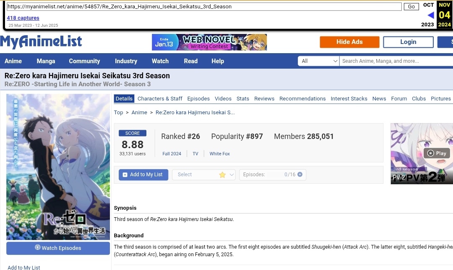This screenshot has height=270, width=453.
Task: Open the White Fox studio link
Action: pos(220,154)
